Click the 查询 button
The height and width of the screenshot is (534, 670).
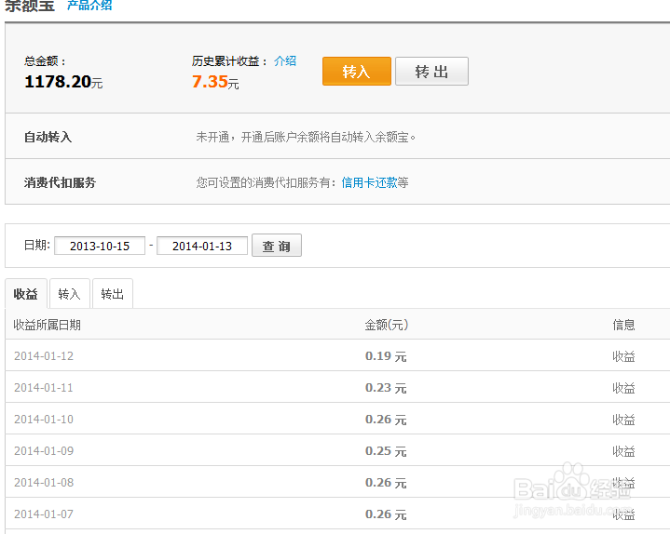point(277,246)
